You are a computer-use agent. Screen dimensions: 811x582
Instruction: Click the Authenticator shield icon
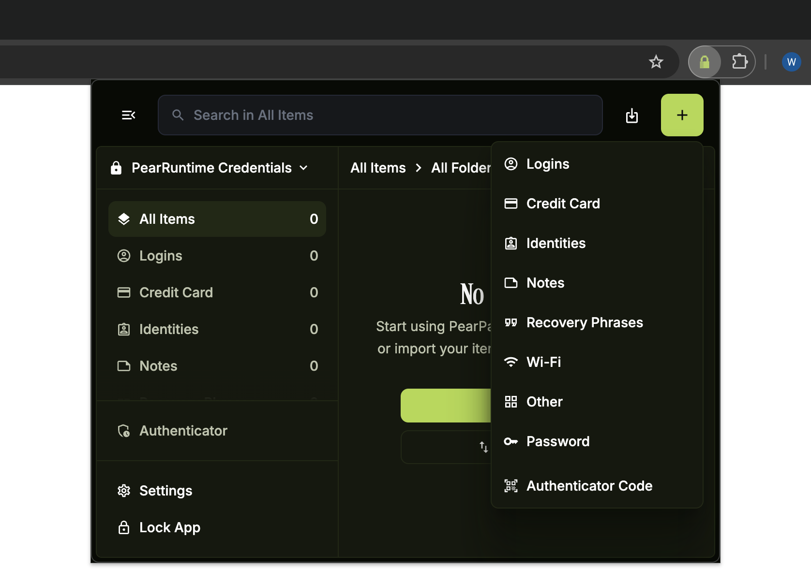click(x=124, y=431)
